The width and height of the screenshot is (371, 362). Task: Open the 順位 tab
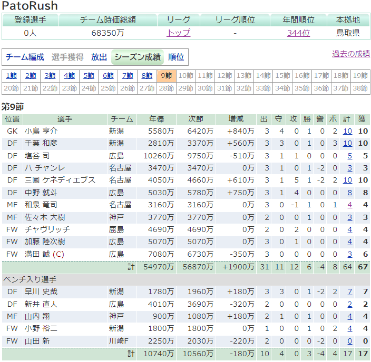176,57
